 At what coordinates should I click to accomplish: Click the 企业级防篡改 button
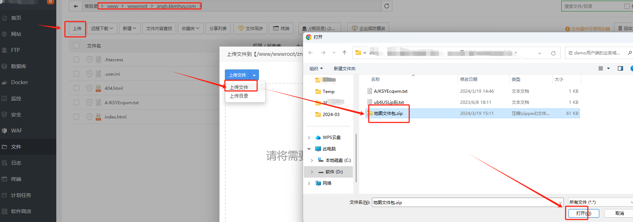(x=368, y=29)
